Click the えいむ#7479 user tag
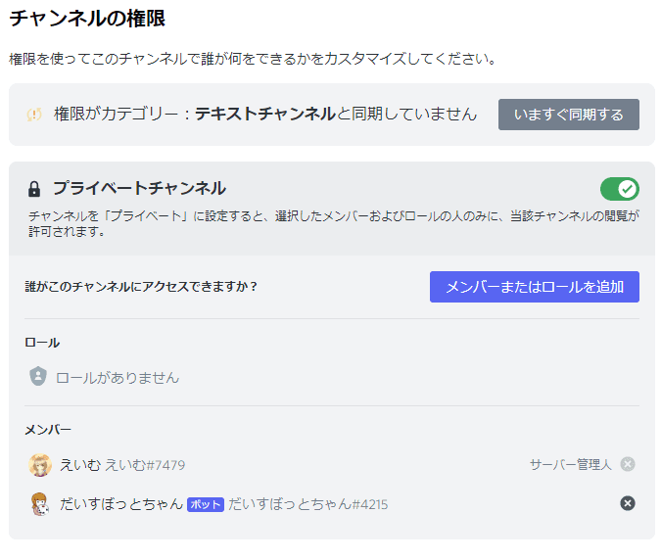This screenshot has width=661, height=560. click(x=145, y=465)
